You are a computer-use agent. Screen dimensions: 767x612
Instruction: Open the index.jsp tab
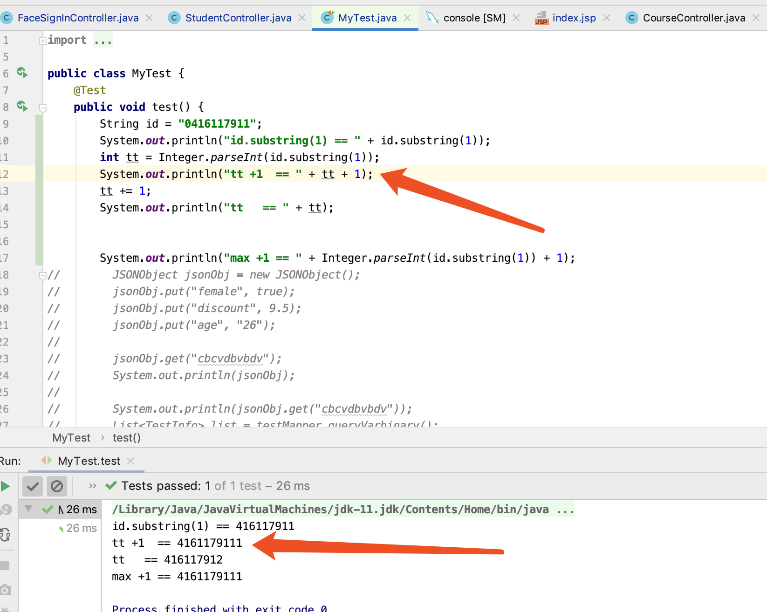point(574,18)
